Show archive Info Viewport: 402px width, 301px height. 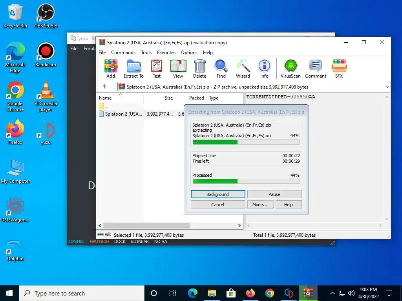tap(264, 68)
